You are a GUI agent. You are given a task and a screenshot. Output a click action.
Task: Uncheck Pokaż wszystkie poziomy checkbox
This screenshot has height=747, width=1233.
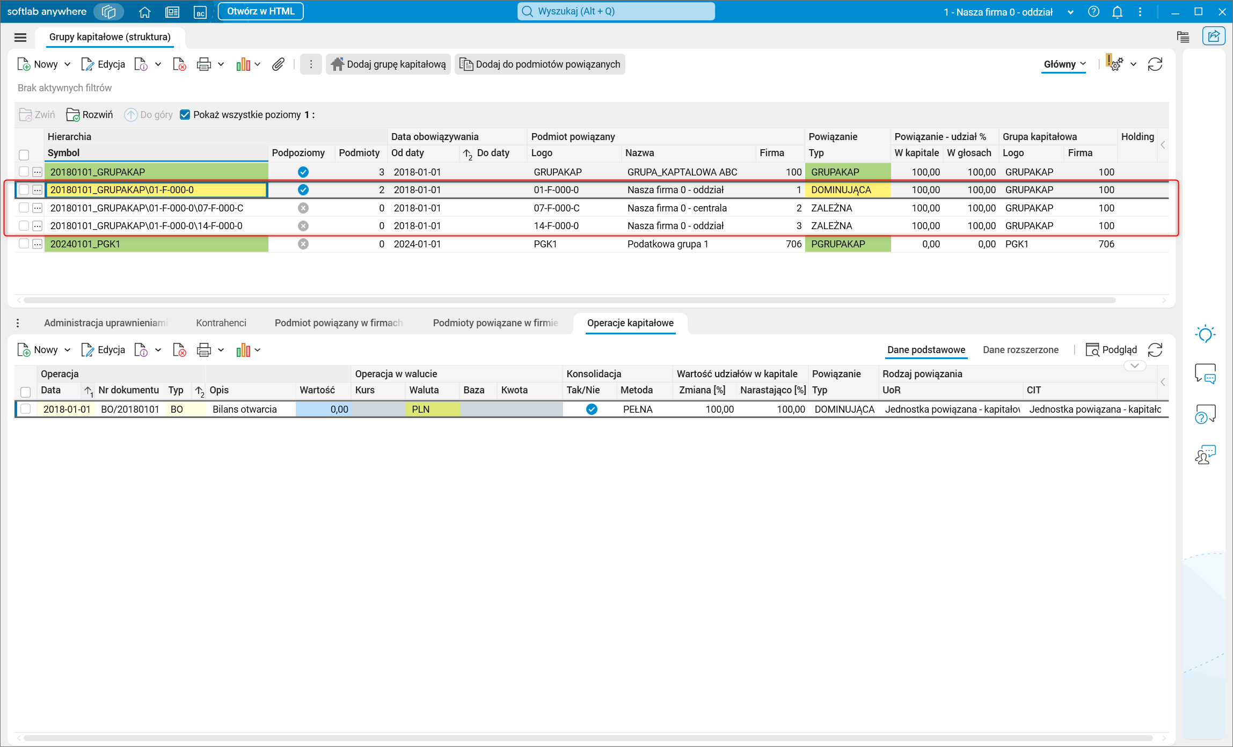185,115
